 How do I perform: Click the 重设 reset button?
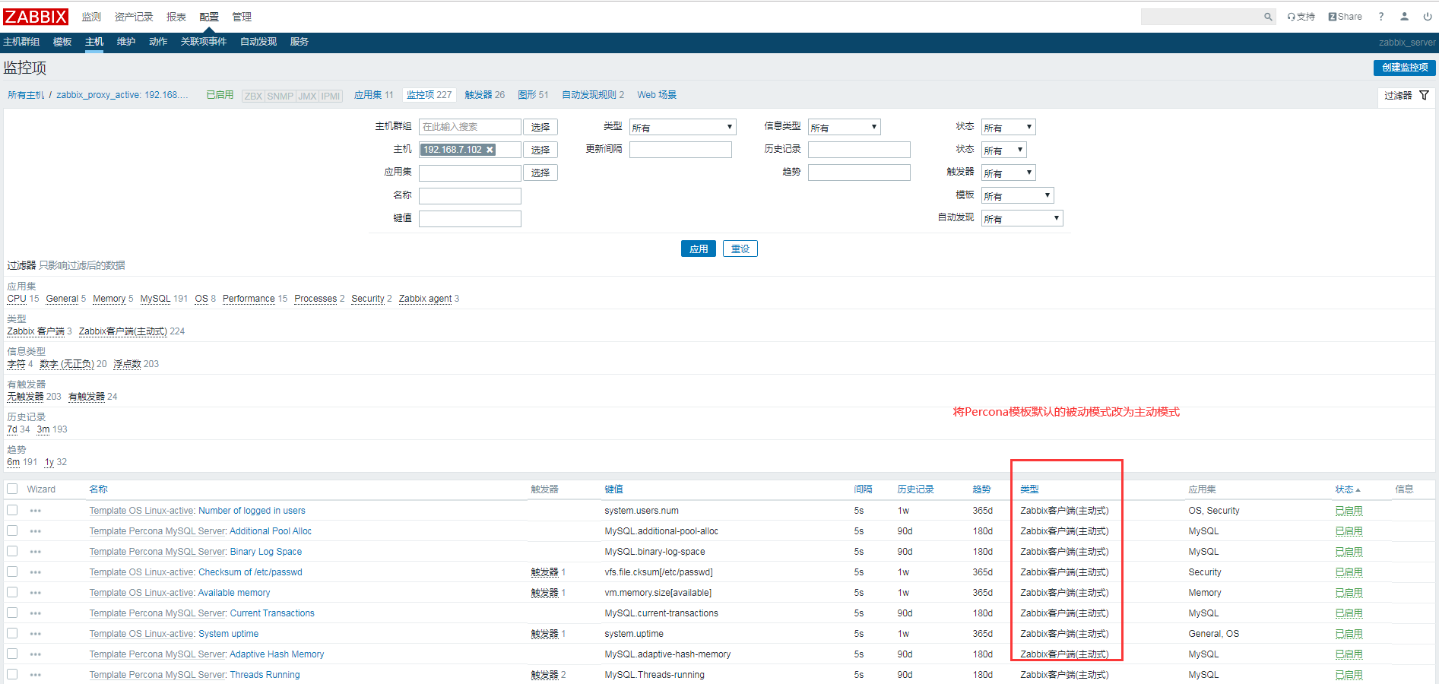740,249
